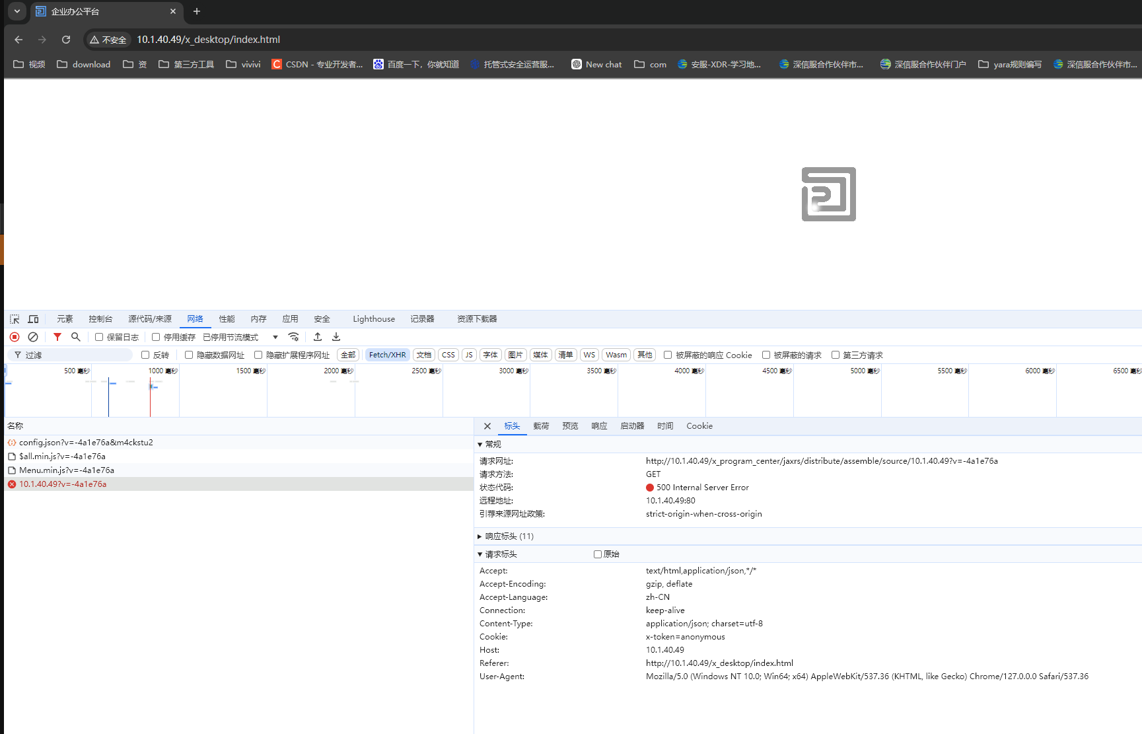Reload the page using browser refresh button
This screenshot has width=1142, height=734.
[x=66, y=40]
